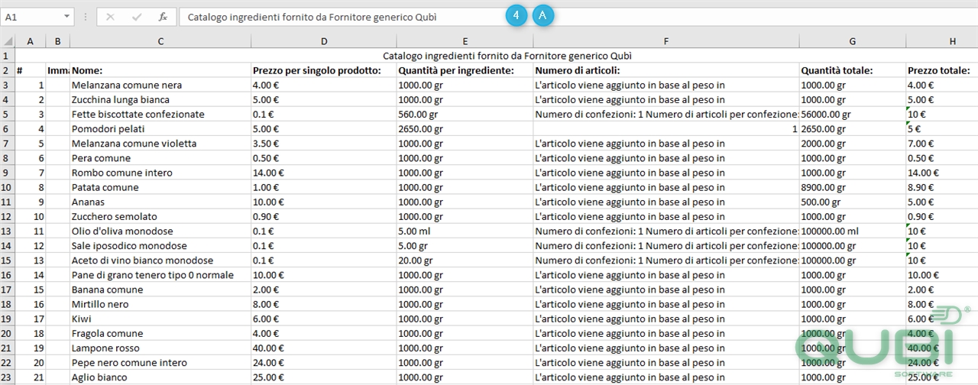Image resolution: width=978 pixels, height=385 pixels.
Task: Click cell 'Melanzana comune nera'
Action: [160, 85]
